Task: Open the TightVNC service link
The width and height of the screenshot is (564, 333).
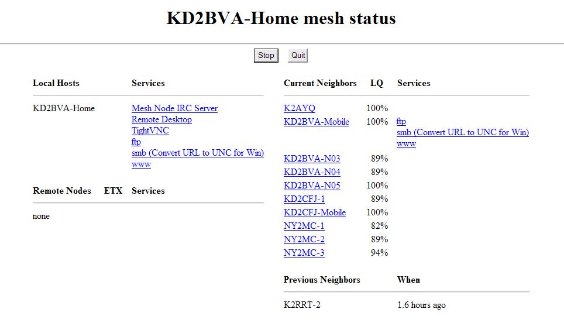Action: 150,131
